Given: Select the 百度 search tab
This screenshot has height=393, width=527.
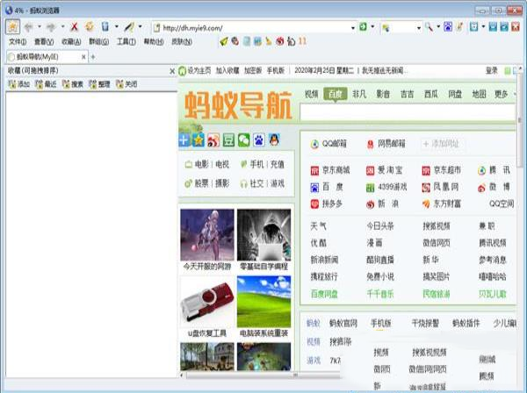Looking at the screenshot, I should (336, 95).
